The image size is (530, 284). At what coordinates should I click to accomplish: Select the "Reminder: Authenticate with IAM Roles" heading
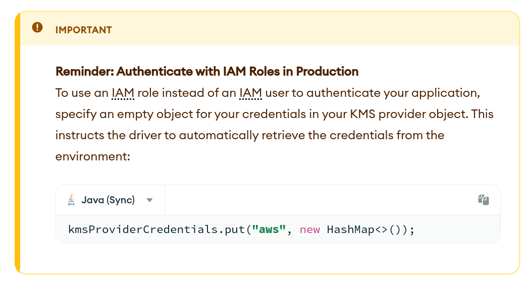[207, 72]
